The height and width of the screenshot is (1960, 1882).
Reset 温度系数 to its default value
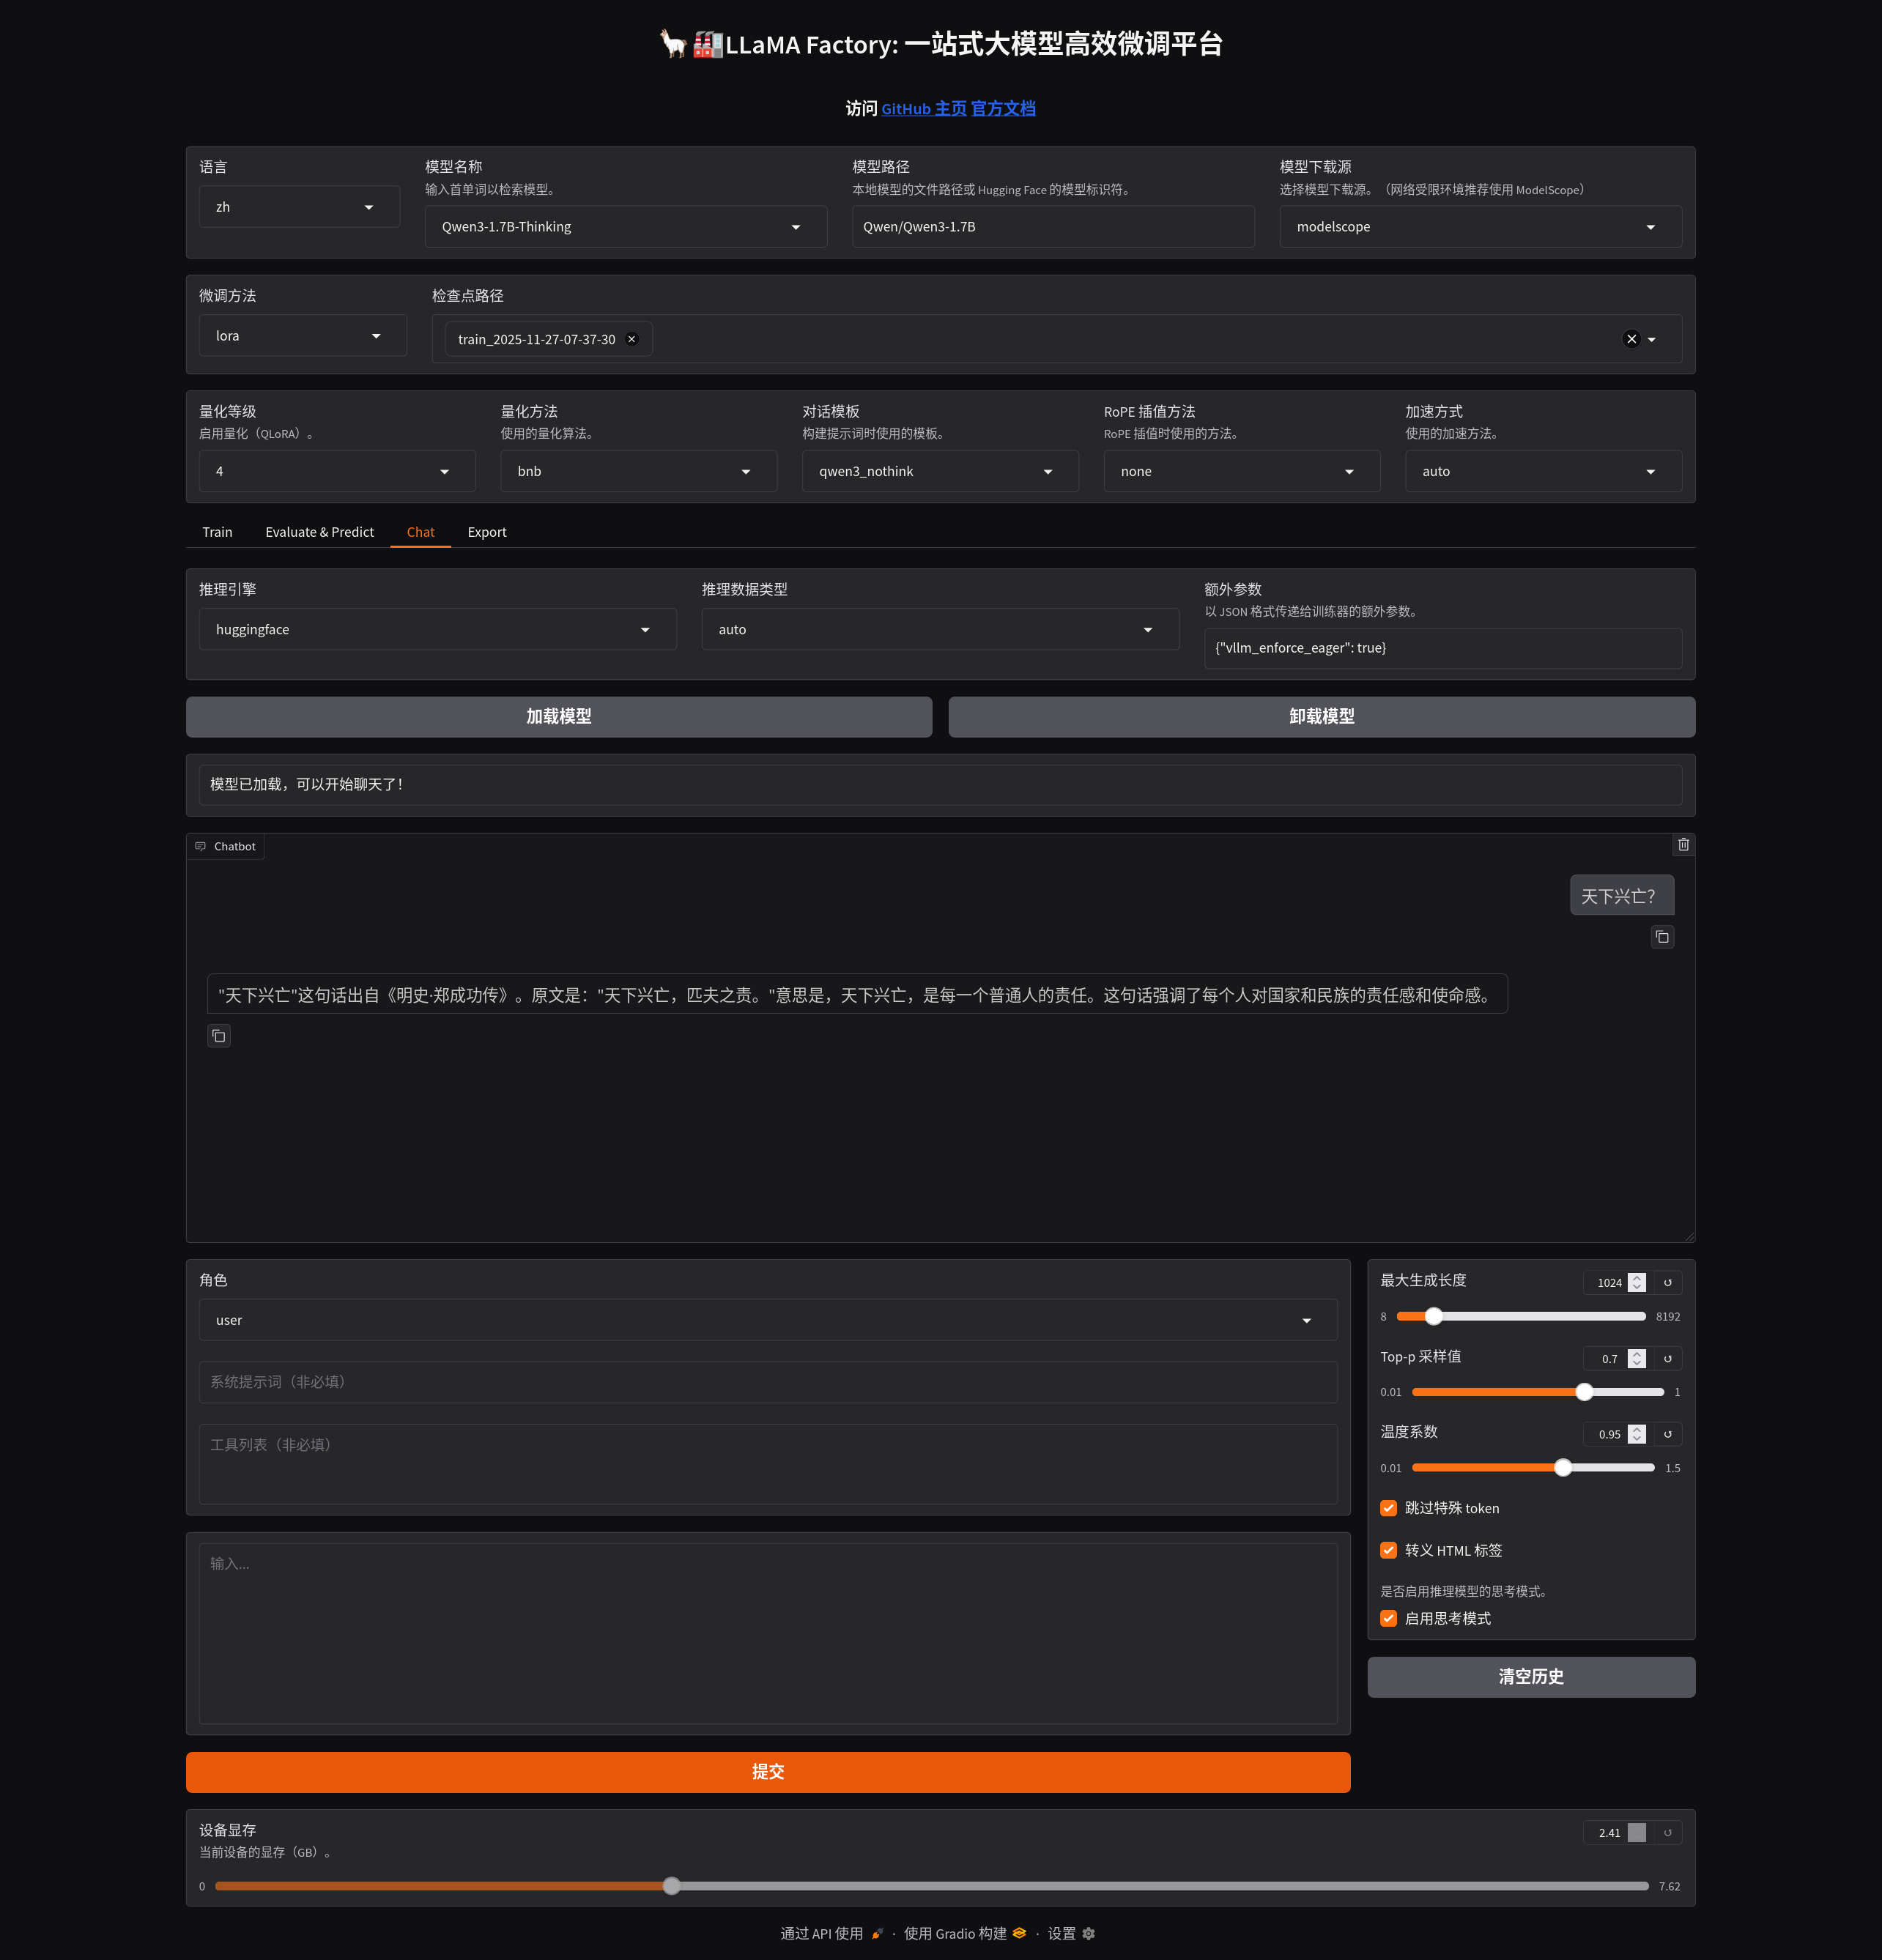(1667, 1434)
